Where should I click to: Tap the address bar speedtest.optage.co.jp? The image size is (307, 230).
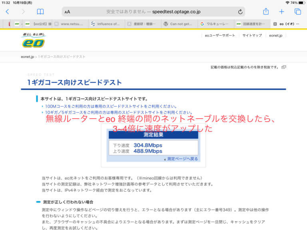pos(153,12)
